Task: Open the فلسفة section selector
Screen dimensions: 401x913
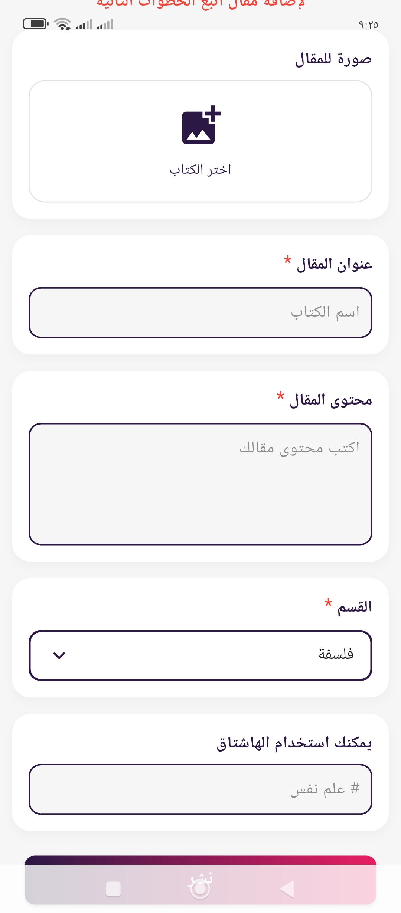Action: point(200,655)
